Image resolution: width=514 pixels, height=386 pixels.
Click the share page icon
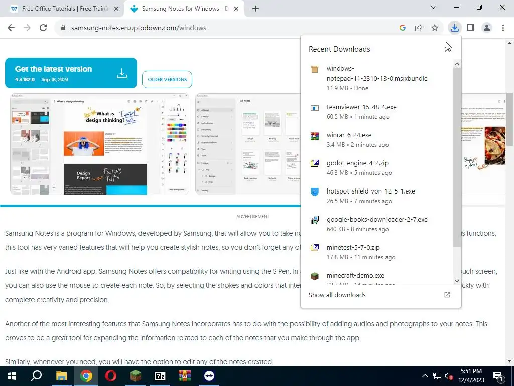coord(419,28)
